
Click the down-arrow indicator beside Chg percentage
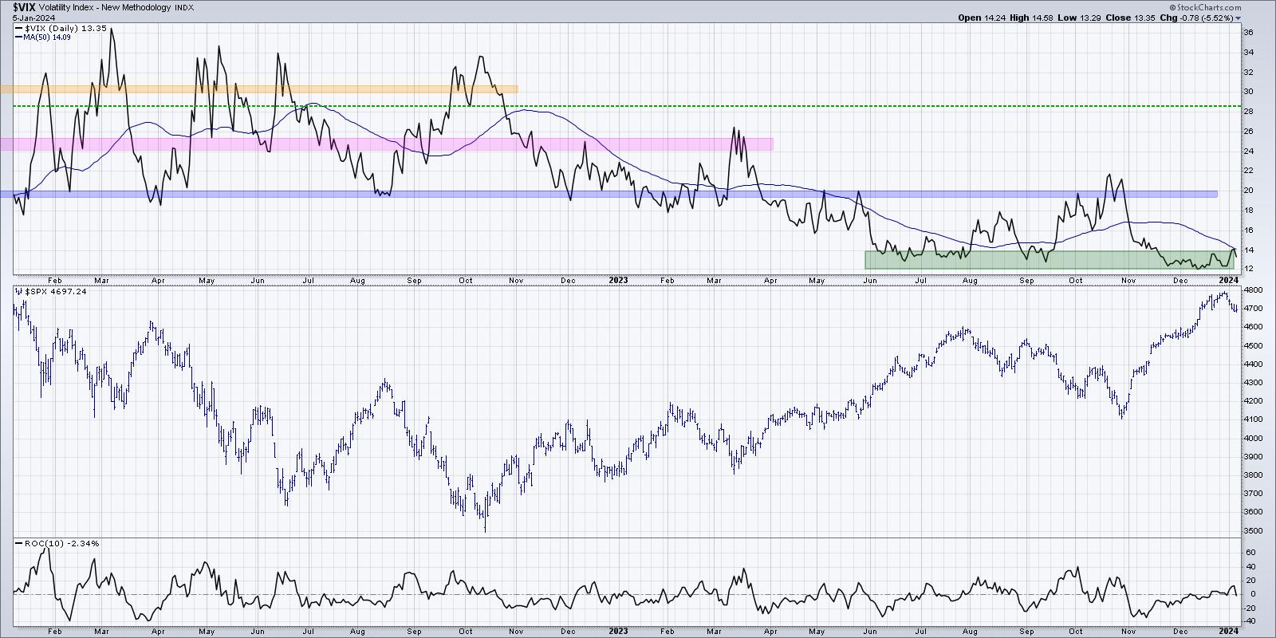(1239, 18)
